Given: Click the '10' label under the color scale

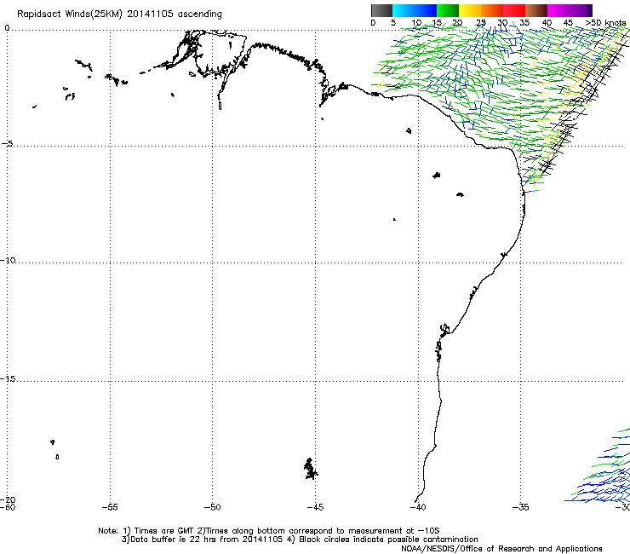Looking at the screenshot, I should [416, 22].
